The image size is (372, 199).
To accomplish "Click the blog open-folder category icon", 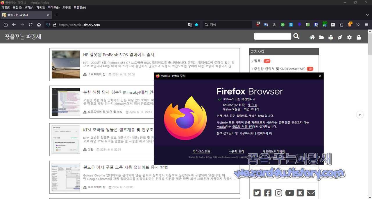I will [x=321, y=37].
